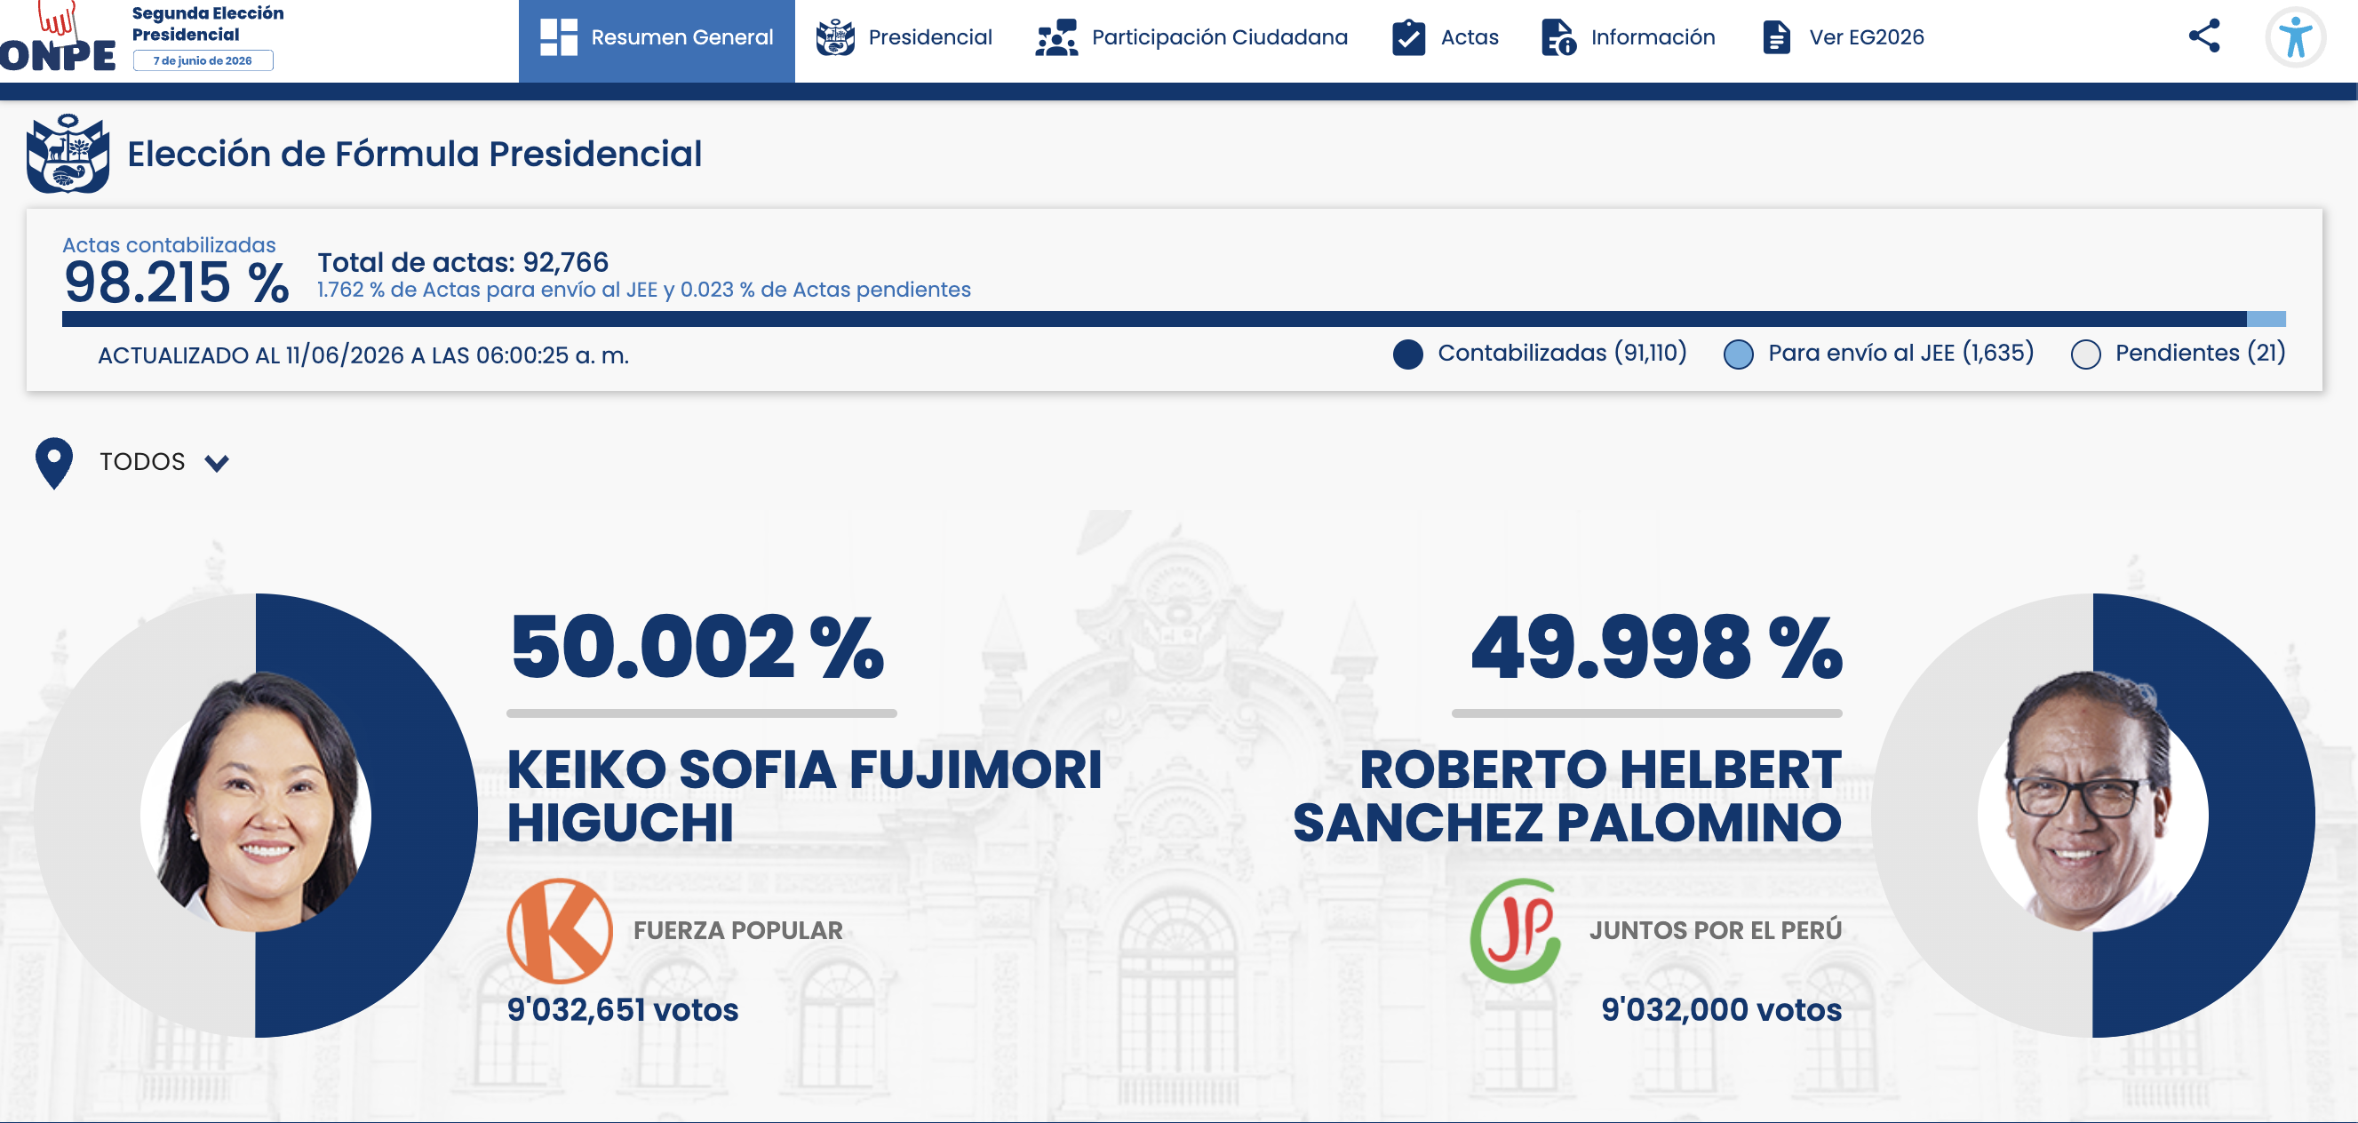Image resolution: width=2358 pixels, height=1123 pixels.
Task: Click the 'Segunda Elección Presidencial' title
Action: [x=208, y=24]
